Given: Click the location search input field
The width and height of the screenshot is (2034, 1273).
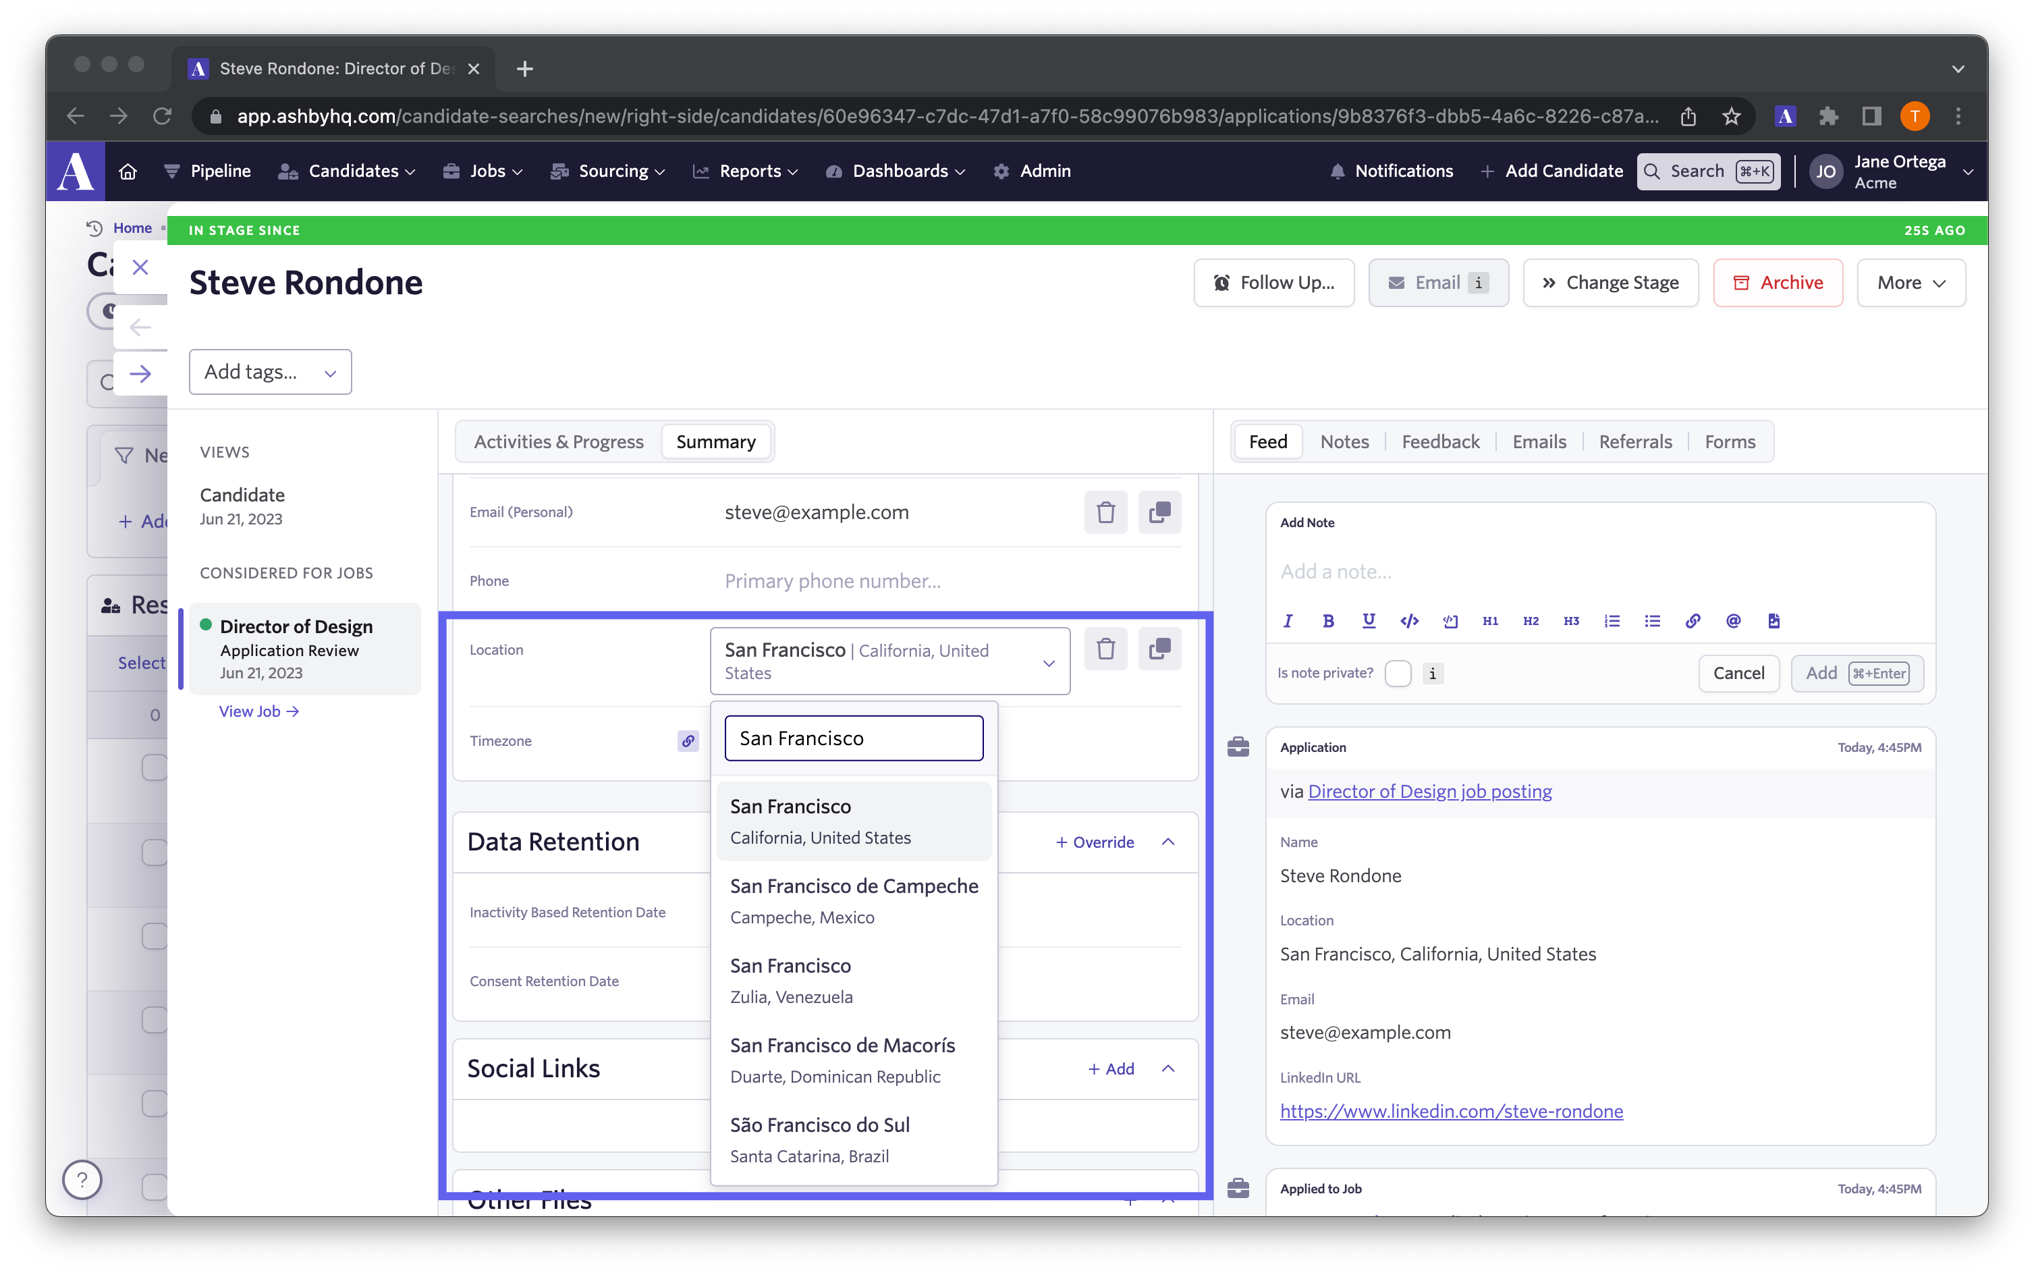Looking at the screenshot, I should click(x=853, y=738).
